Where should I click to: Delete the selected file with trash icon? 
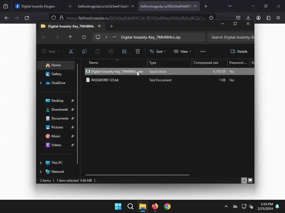(138, 51)
